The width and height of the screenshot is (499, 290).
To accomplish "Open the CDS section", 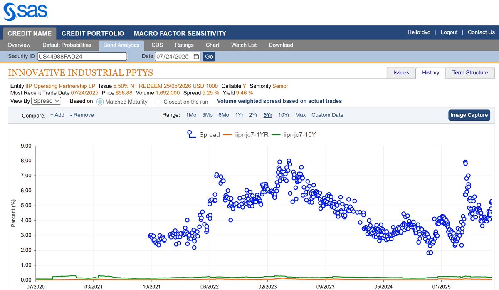I will [x=157, y=45].
